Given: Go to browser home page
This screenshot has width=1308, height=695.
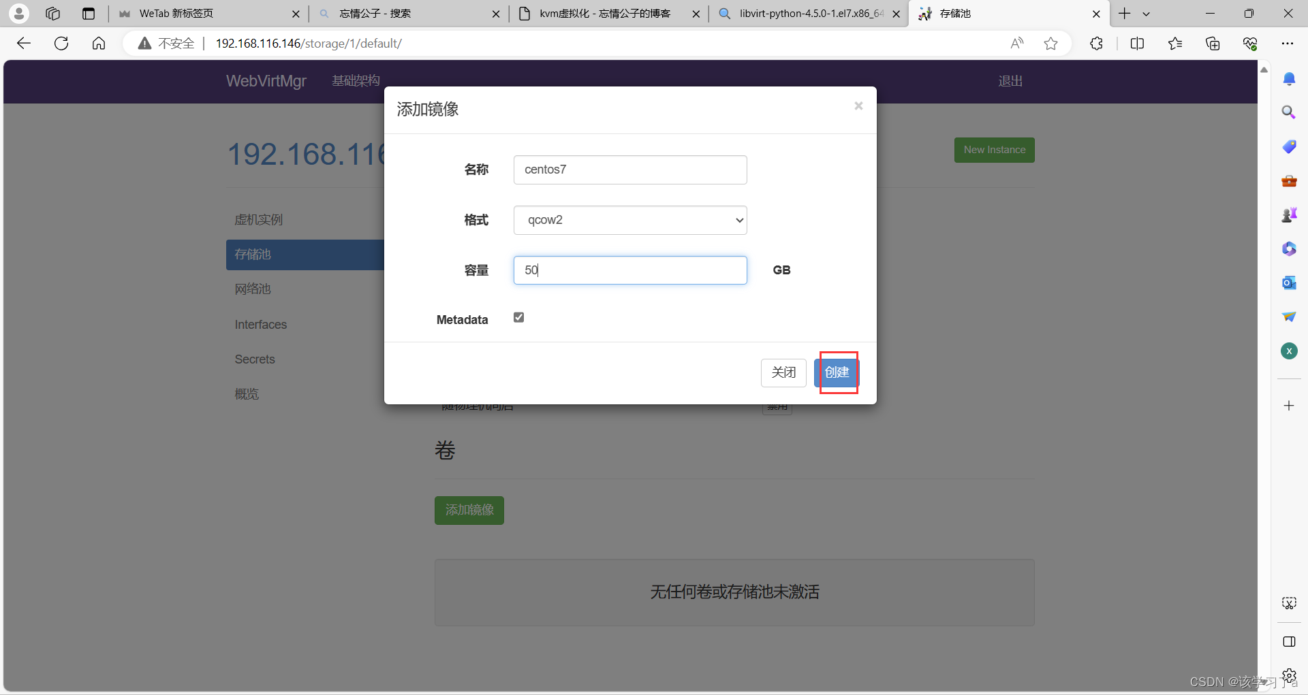Looking at the screenshot, I should point(99,44).
